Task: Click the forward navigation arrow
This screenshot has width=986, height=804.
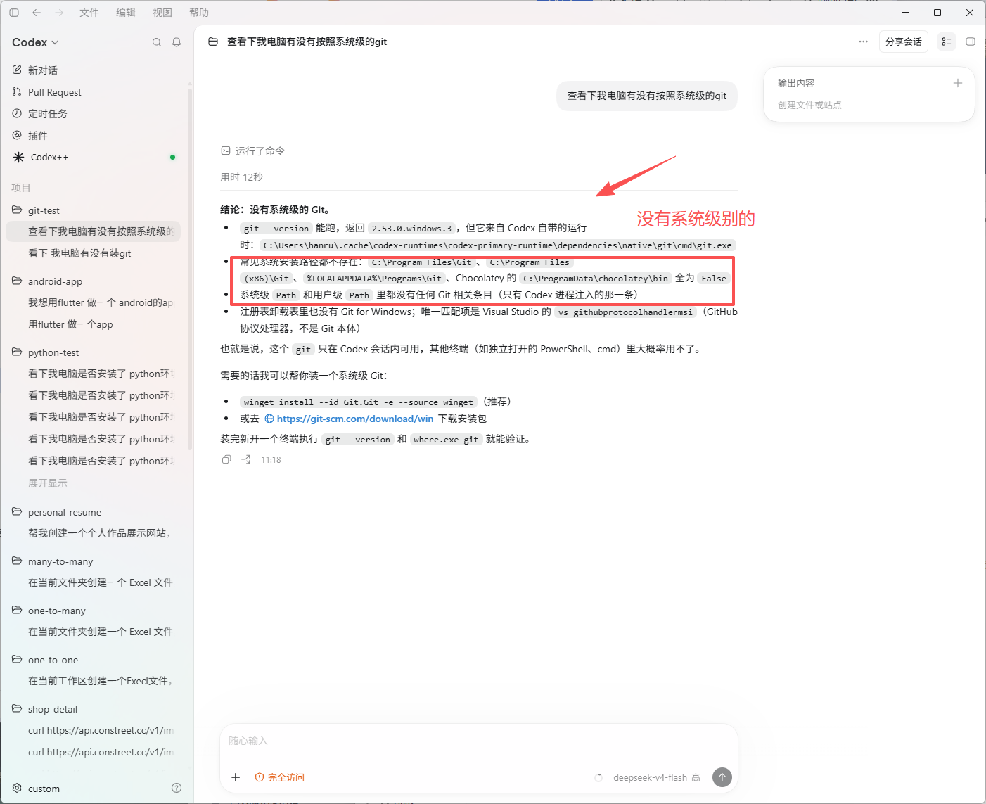Action: 59,13
